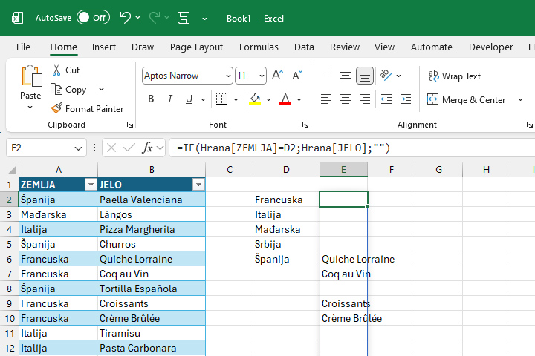Toggle the AutoSave switch
The width and height of the screenshot is (535, 356).
coord(93,17)
